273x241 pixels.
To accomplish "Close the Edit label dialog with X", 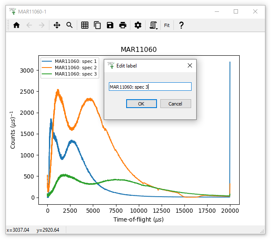I will click(189, 65).
